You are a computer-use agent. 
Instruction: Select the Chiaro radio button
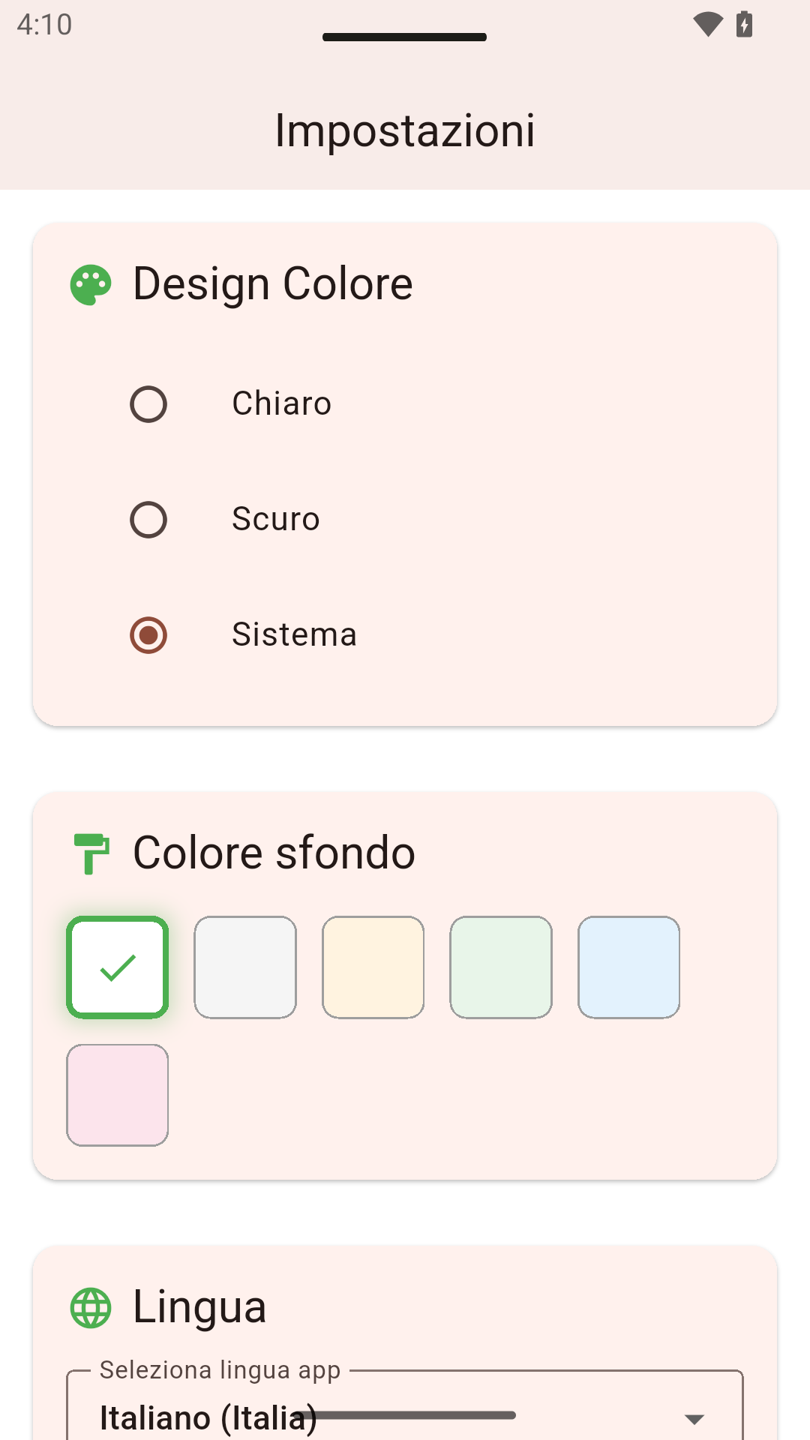click(x=148, y=404)
